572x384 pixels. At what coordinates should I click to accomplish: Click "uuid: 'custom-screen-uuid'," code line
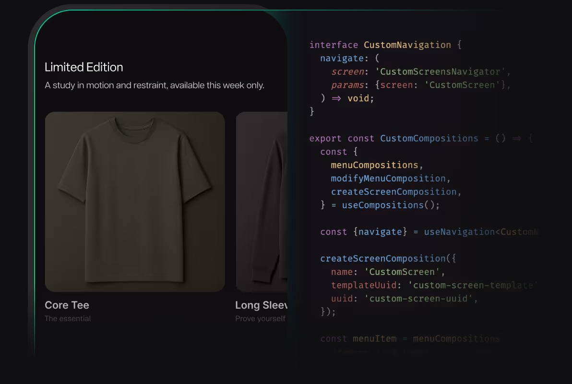pos(405,299)
